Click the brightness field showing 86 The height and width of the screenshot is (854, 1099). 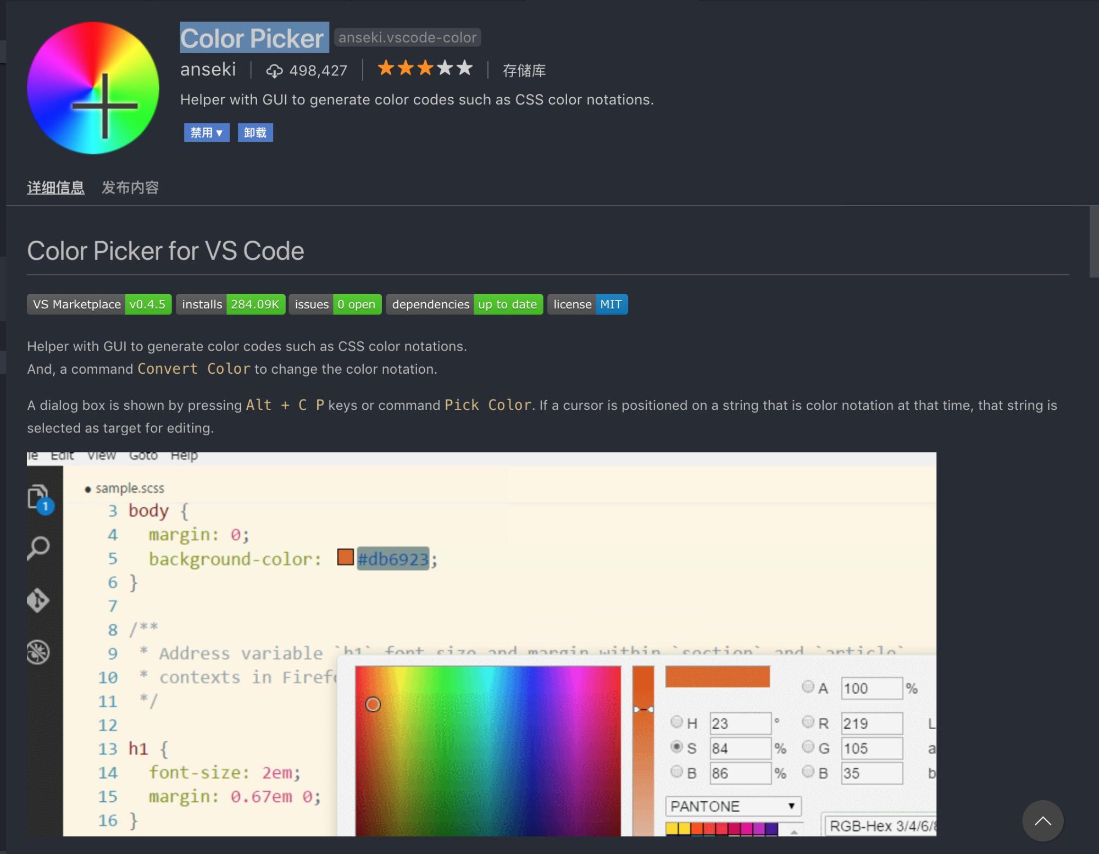coord(741,773)
